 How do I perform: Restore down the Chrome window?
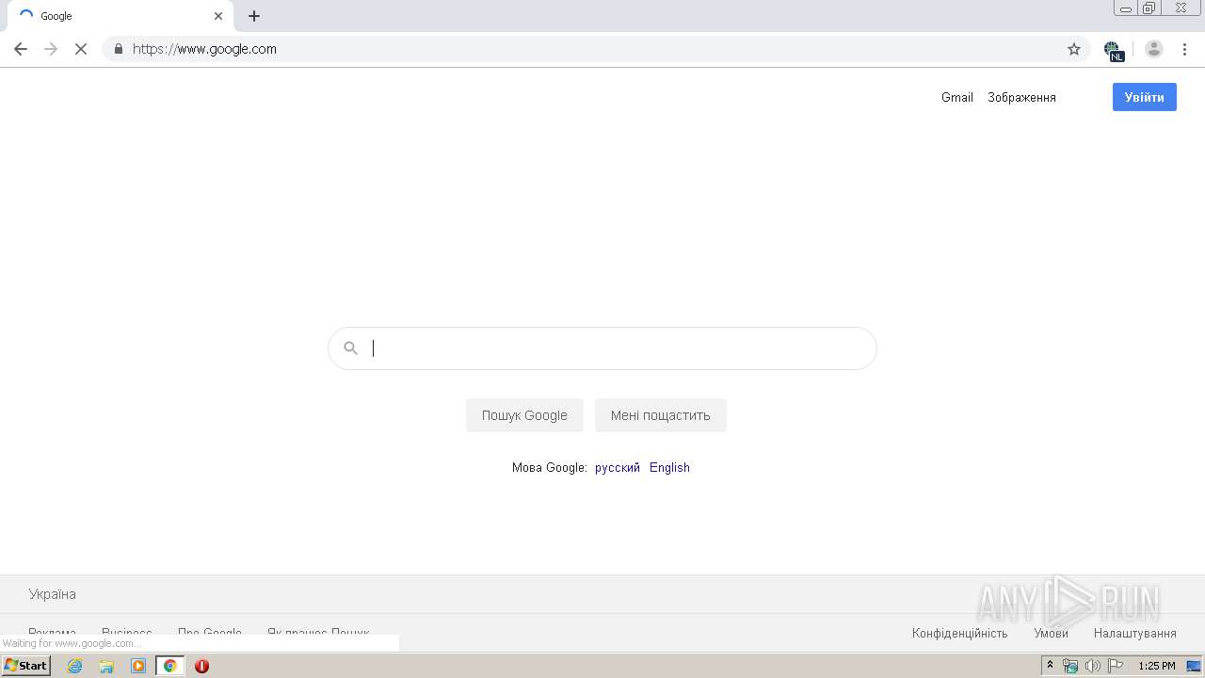1149,8
